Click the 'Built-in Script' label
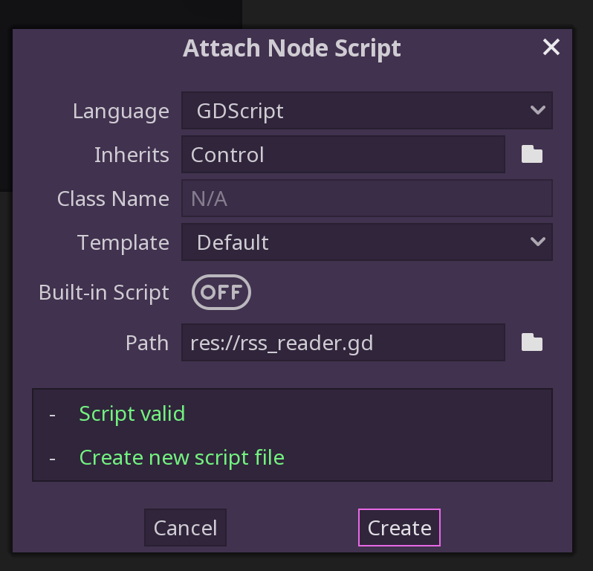The image size is (593, 571). click(x=103, y=292)
